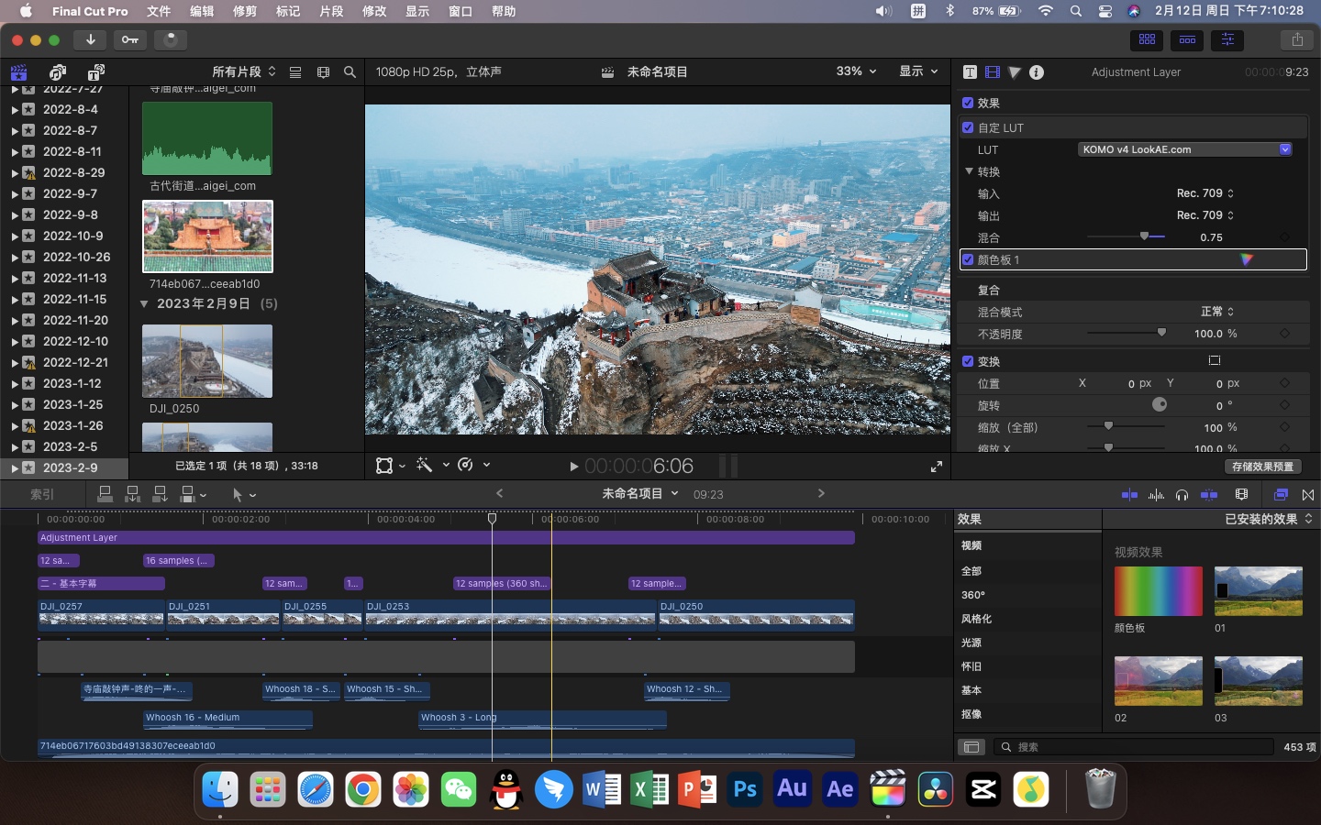Open the color board editor icon

tap(1246, 260)
